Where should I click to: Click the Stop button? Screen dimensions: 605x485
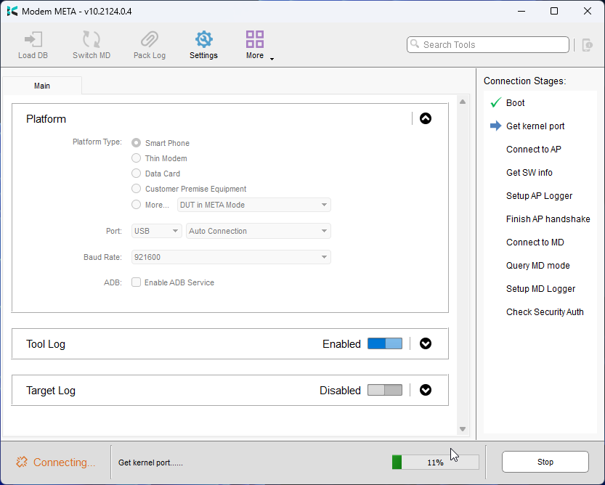[545, 462]
